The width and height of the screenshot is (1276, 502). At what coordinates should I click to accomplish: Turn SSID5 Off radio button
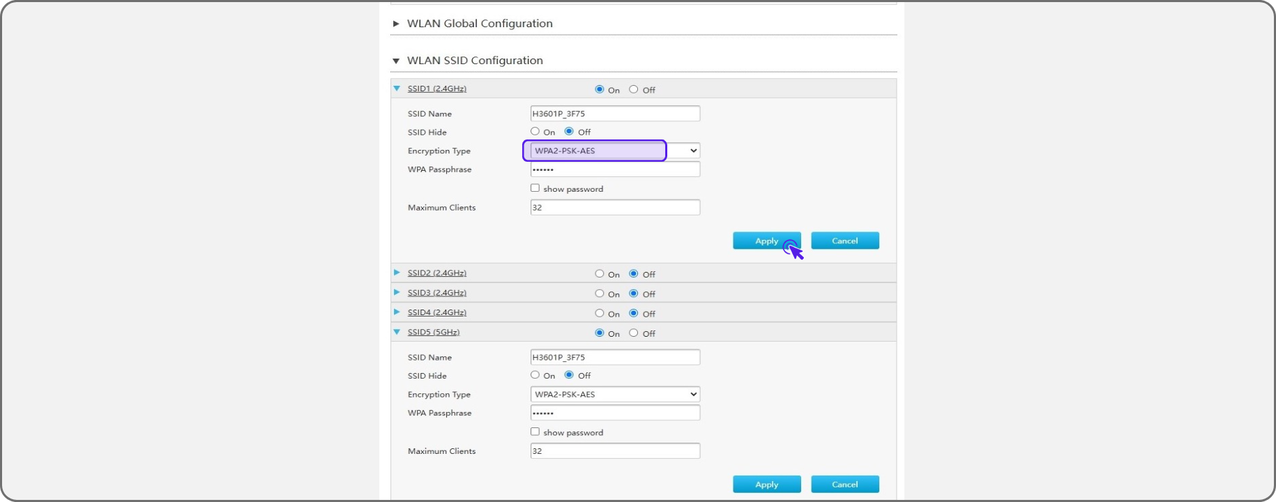pos(633,333)
